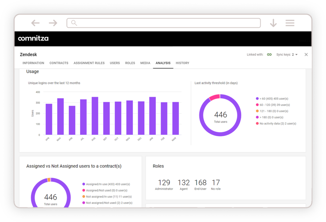Click the JUN bar in logins chart
Viewport: 326px width, 222px height.
72,120
